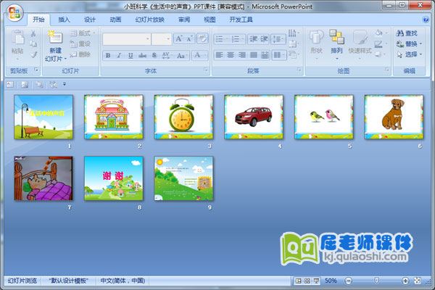This screenshot has width=435, height=290.
Task: Click the Help question mark icon
Action: click(426, 20)
